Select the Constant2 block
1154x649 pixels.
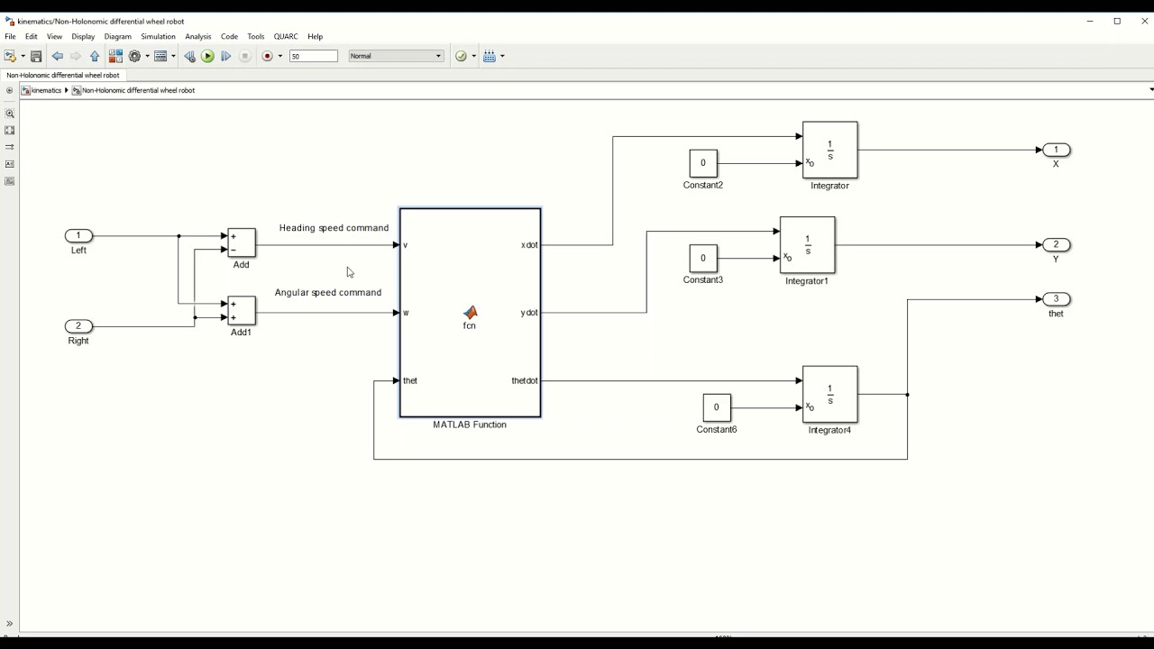[x=703, y=163]
